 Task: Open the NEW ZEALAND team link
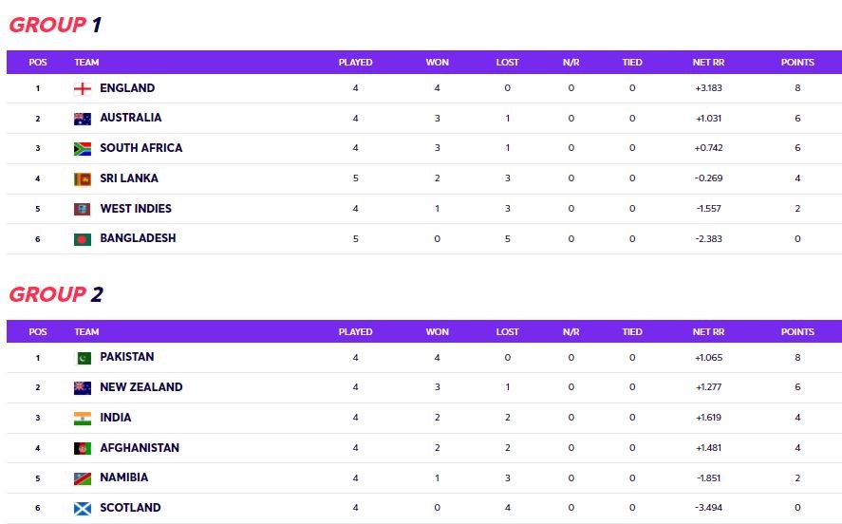pos(141,386)
